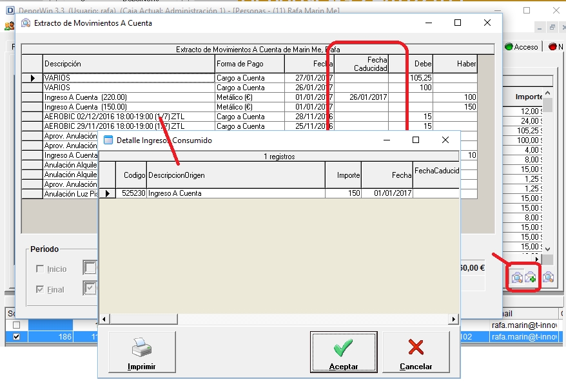The image size is (566, 384).
Task: Check the unchecked box in bottom grid
Action: [16, 325]
